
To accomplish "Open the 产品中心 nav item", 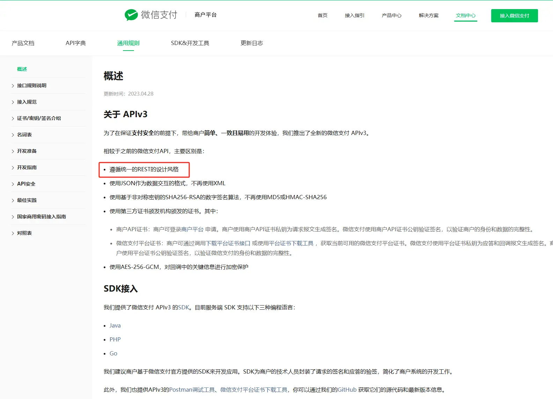I will tap(391, 15).
